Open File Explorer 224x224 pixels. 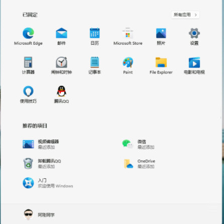pyautogui.click(x=161, y=65)
